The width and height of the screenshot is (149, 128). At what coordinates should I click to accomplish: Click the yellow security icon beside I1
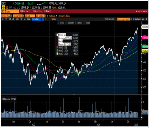click(3, 7)
